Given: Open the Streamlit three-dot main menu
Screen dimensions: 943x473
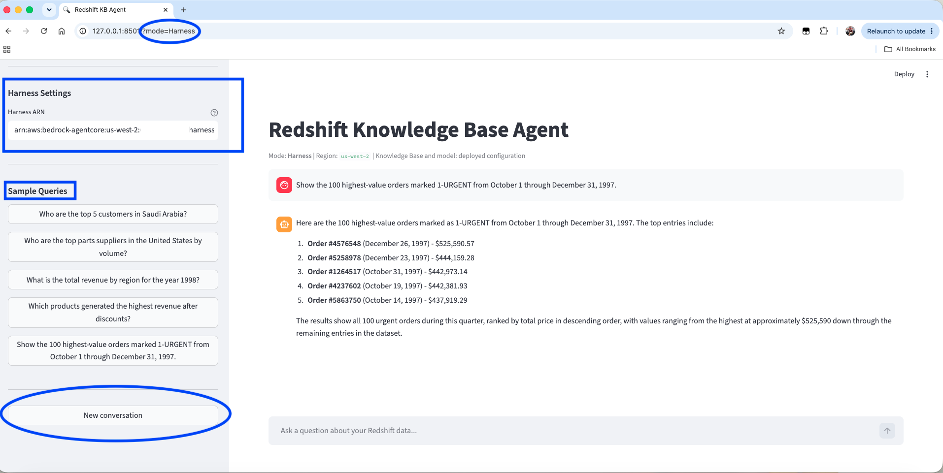Looking at the screenshot, I should (927, 74).
